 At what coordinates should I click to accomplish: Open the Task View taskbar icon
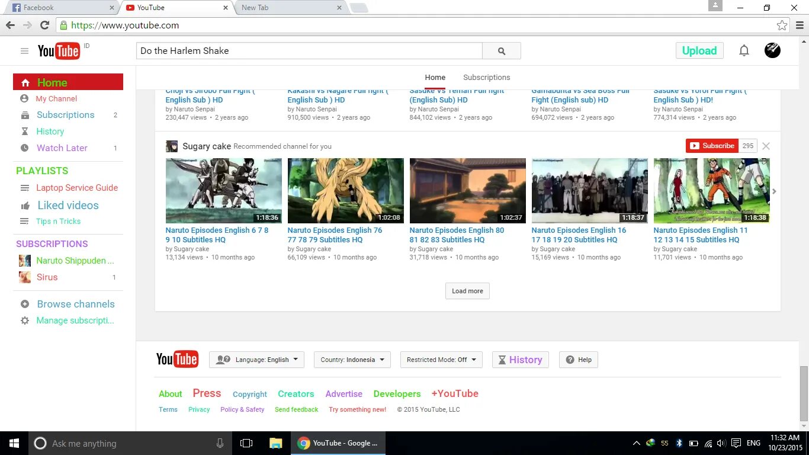point(246,443)
